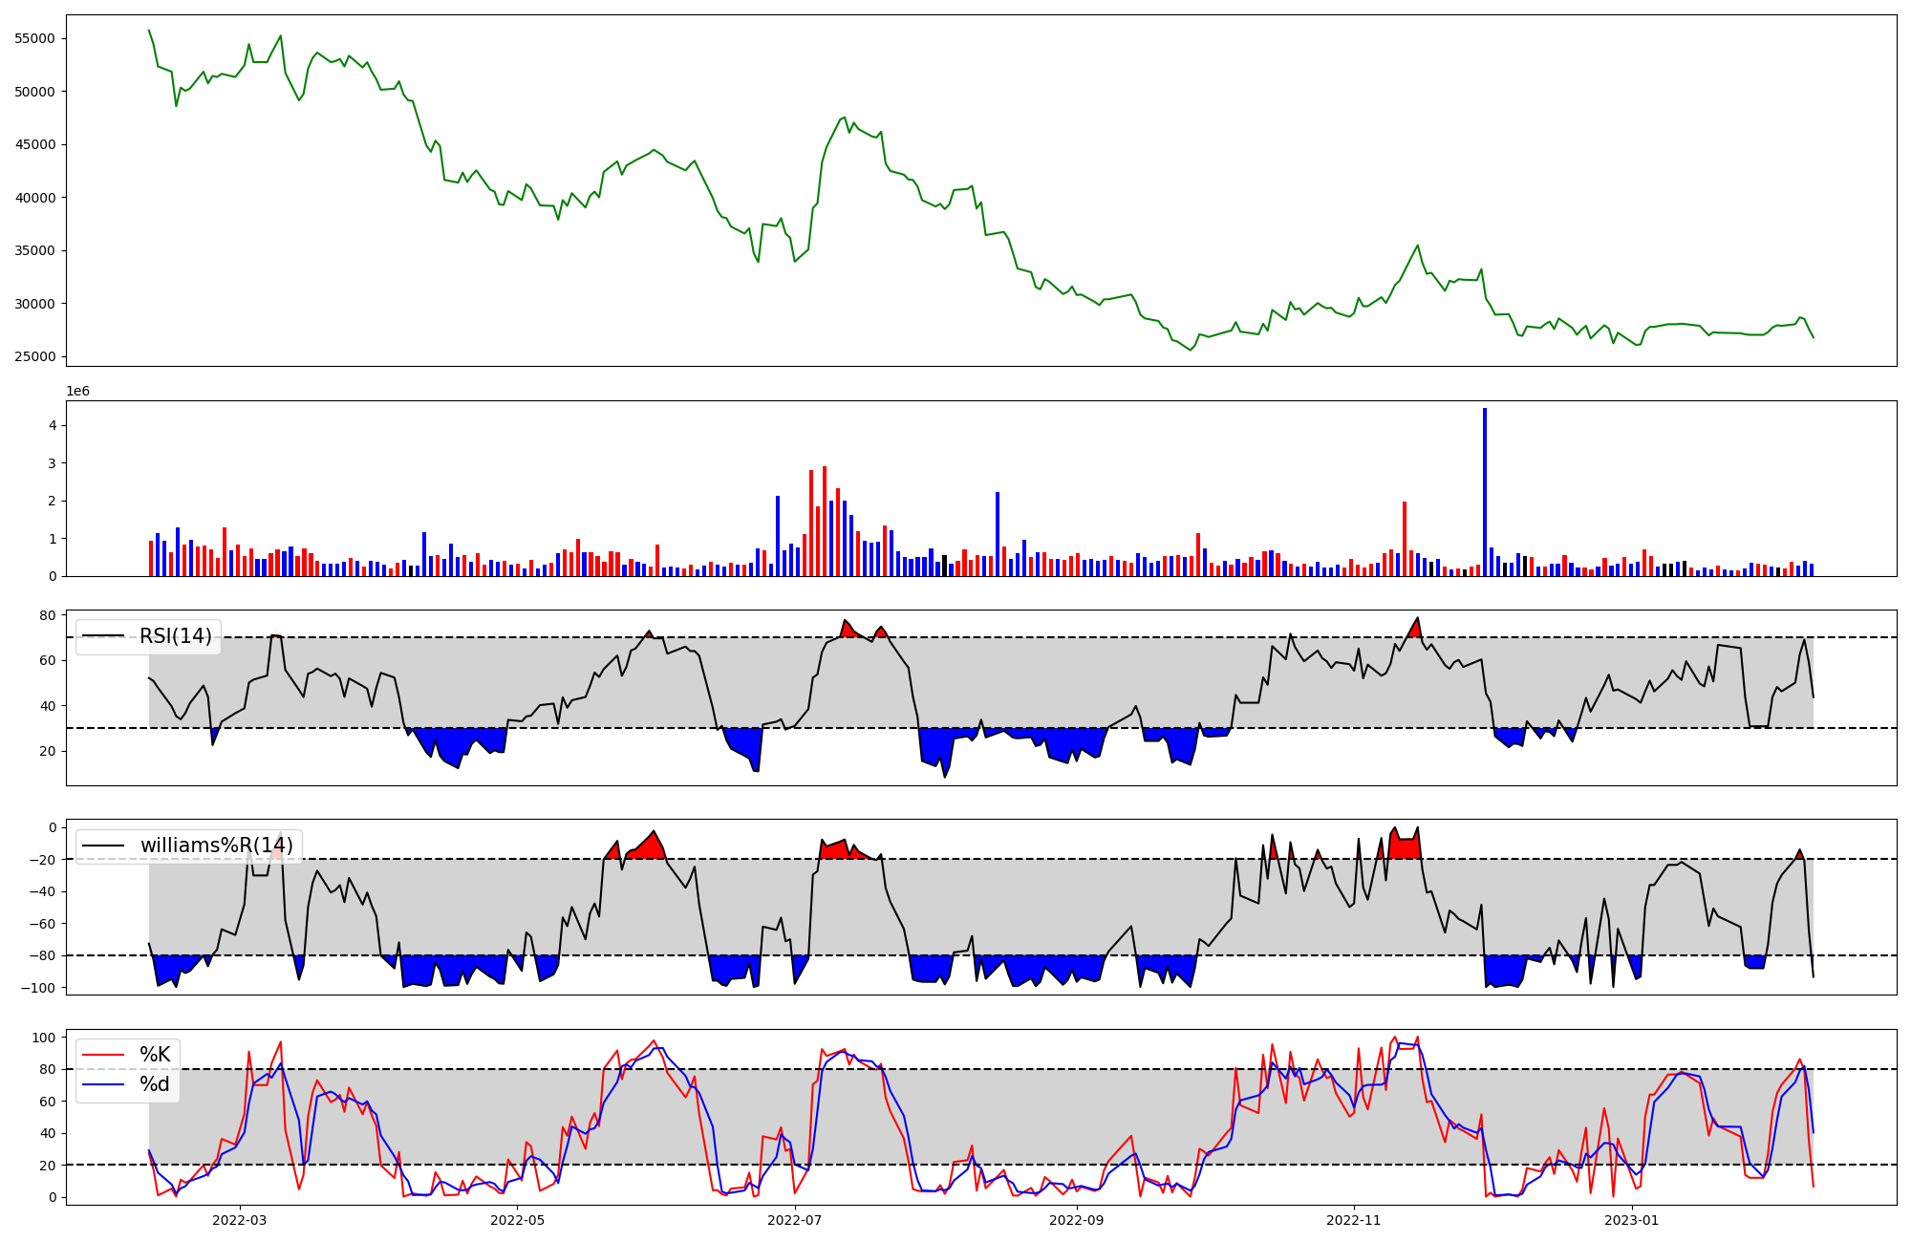Click the 45000 price axis label
The width and height of the screenshot is (1911, 1242).
35,145
